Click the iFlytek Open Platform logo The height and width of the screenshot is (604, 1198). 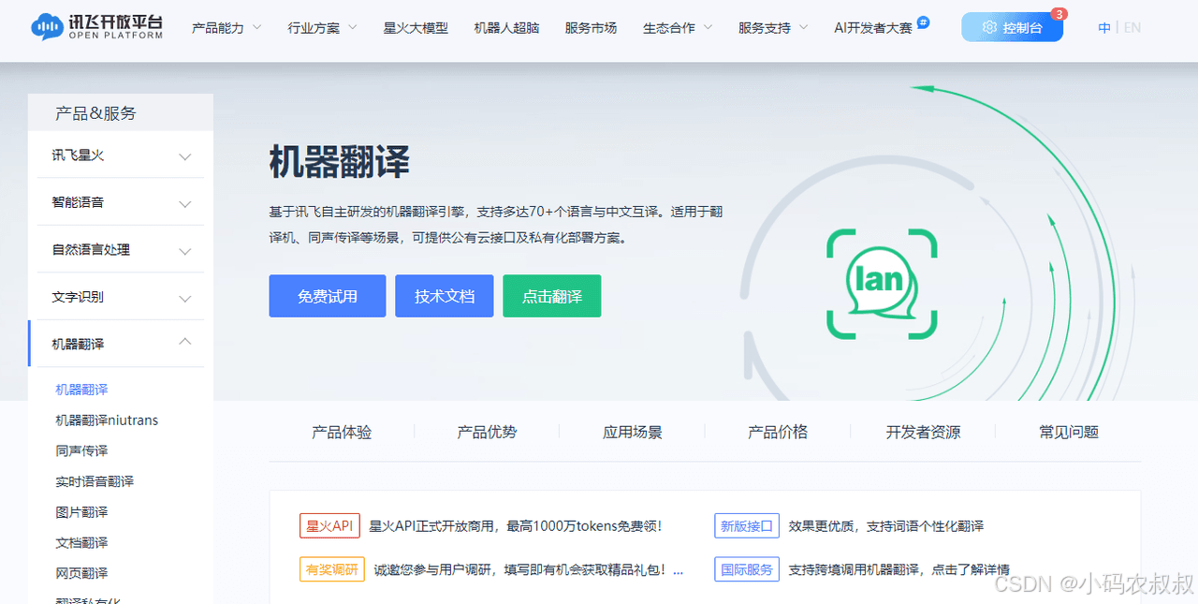96,27
